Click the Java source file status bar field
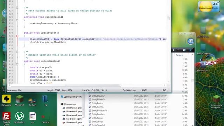Image resolution: width=224 pixels, height=126 pixels. pos(14,90)
